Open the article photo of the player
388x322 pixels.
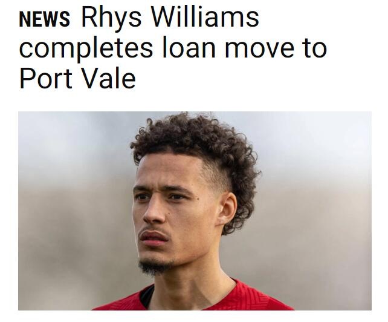click(x=195, y=211)
